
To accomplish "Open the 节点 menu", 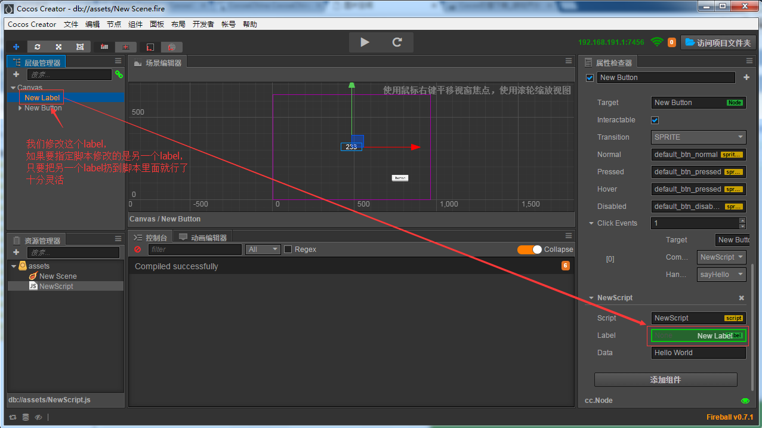I will 114,24.
